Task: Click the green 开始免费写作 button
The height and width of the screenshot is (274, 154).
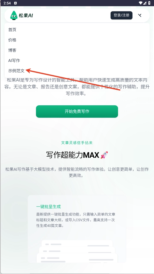Action: click(77, 111)
